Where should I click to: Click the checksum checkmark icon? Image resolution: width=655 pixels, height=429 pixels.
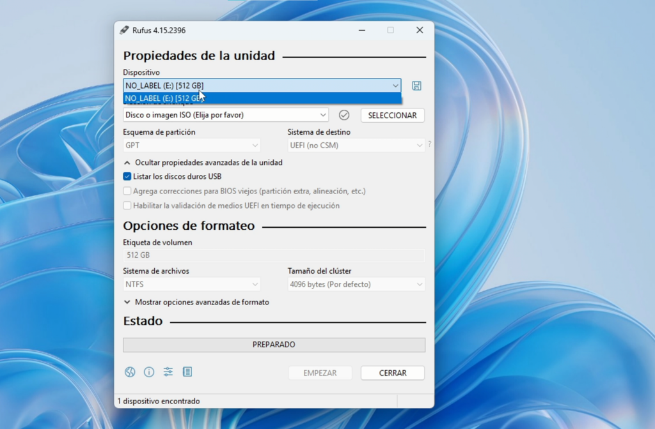pos(343,115)
